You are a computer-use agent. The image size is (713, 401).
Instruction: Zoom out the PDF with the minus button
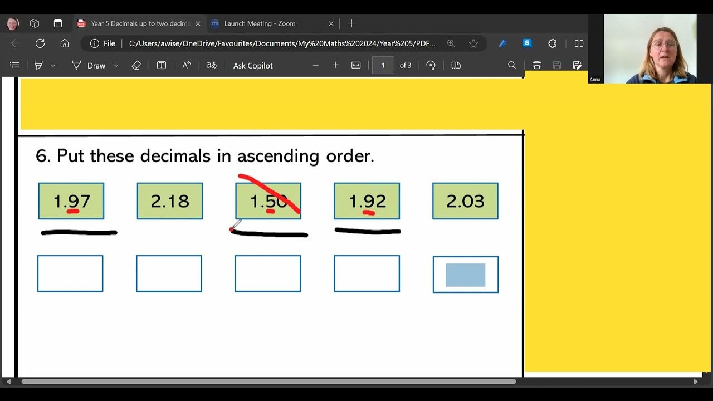(x=315, y=65)
